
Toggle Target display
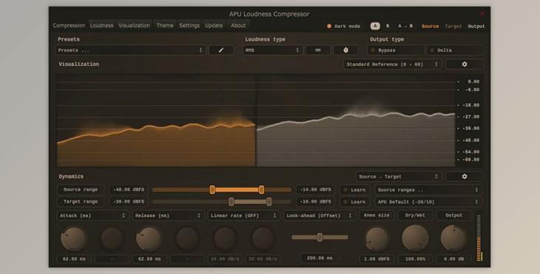tap(453, 26)
